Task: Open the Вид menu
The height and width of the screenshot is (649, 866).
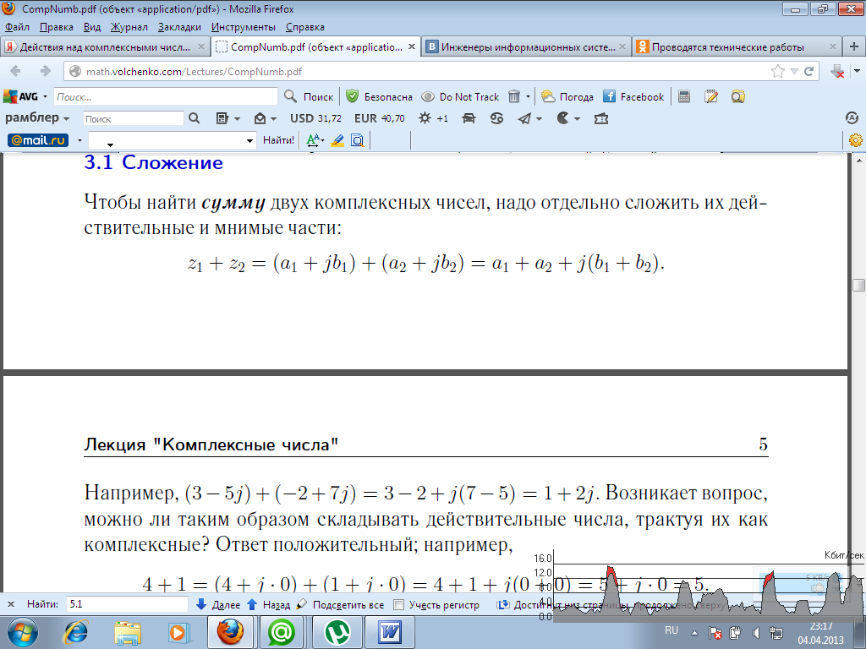Action: click(92, 27)
